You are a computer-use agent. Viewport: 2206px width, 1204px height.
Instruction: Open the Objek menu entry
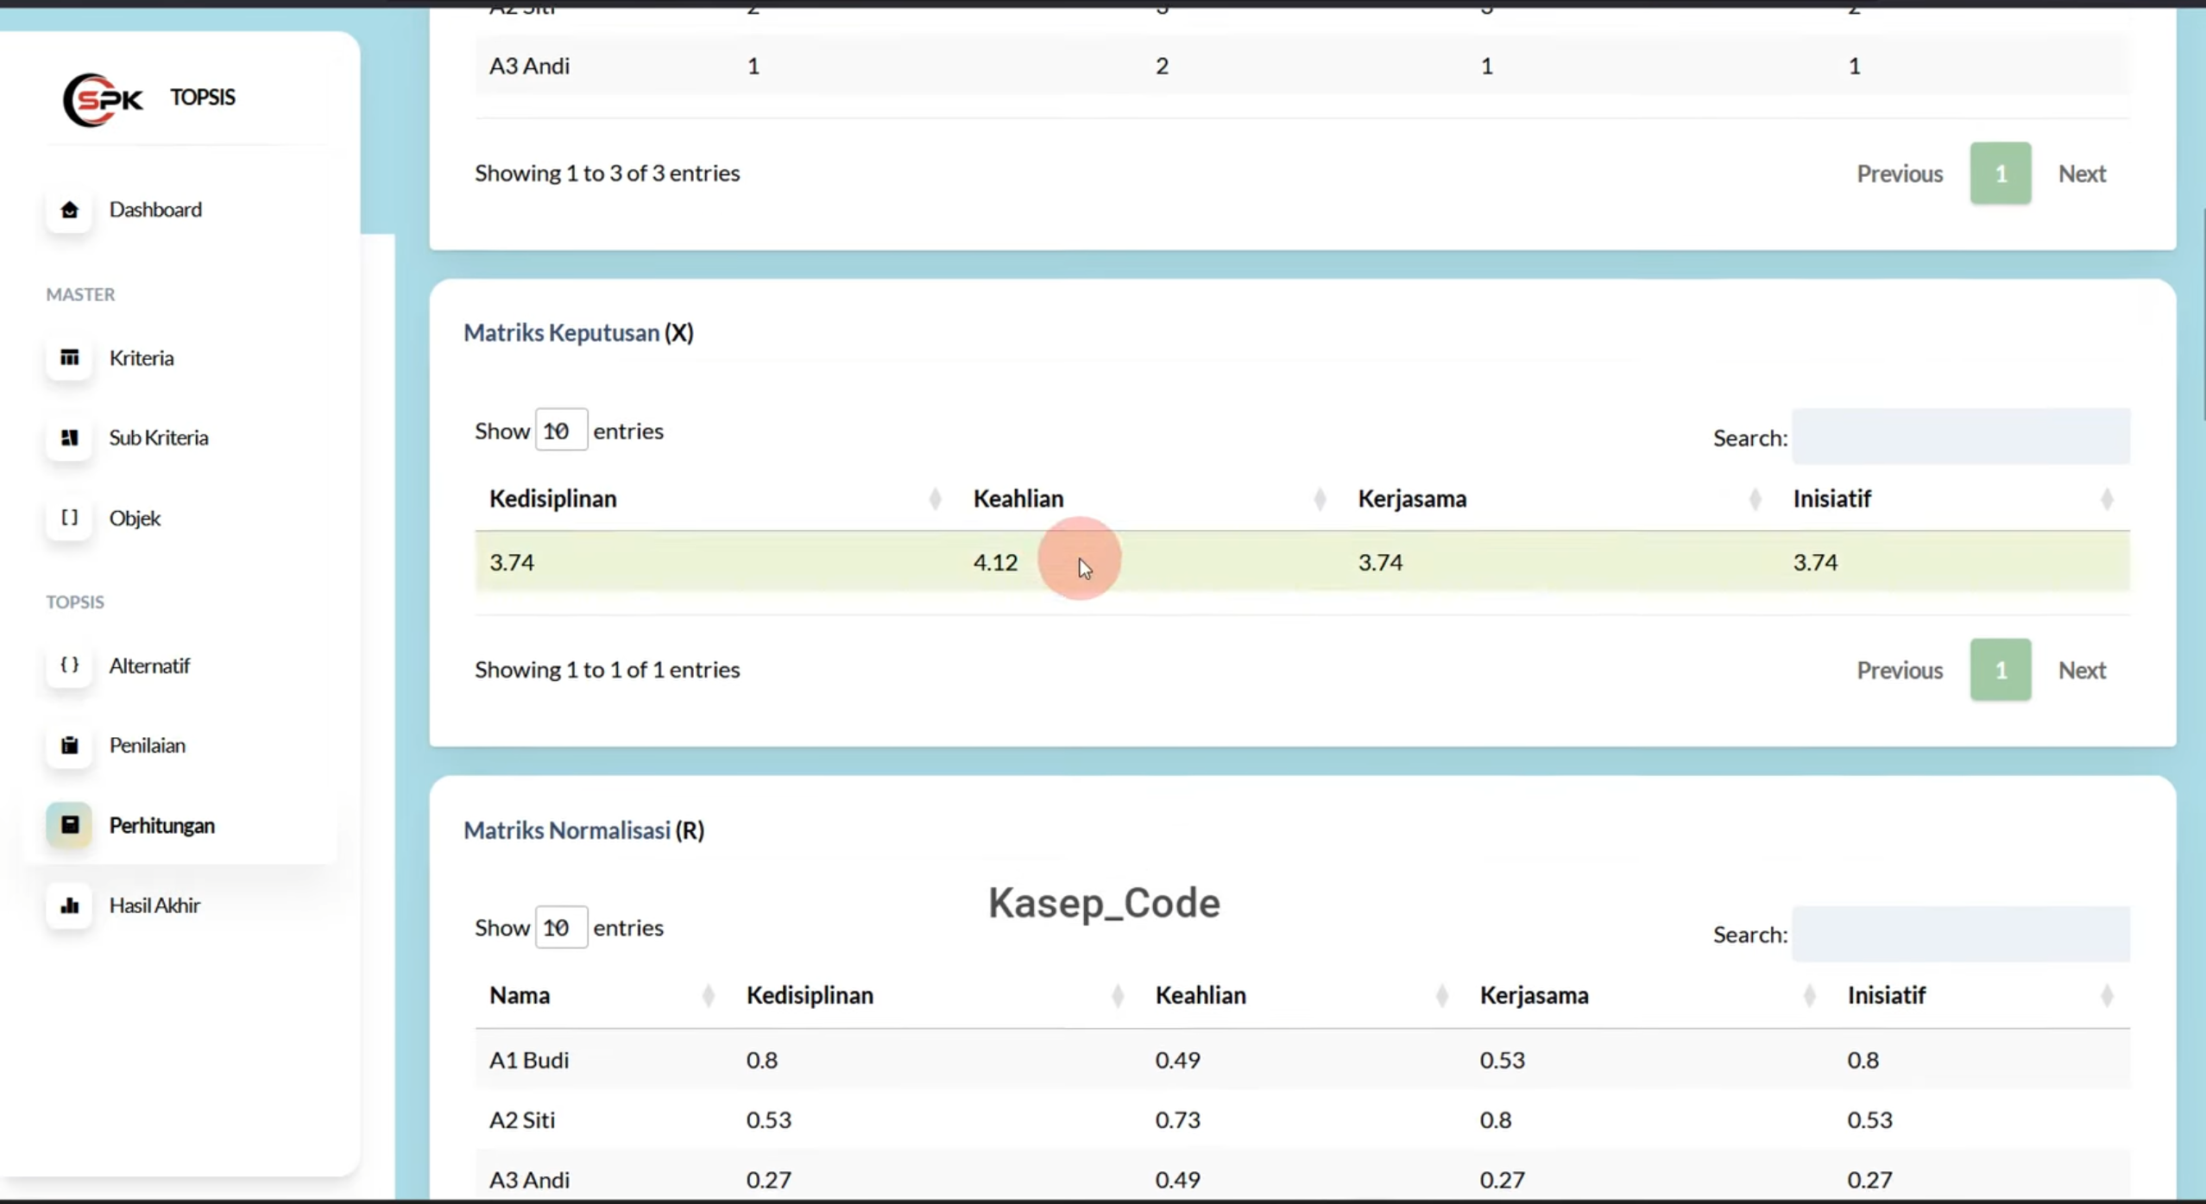pos(135,518)
